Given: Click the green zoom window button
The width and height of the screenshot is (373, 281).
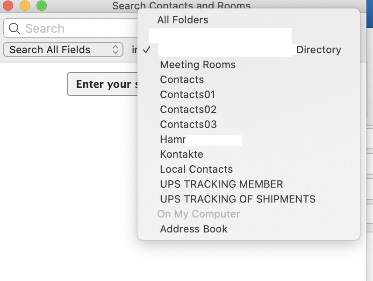Looking at the screenshot, I should [42, 6].
